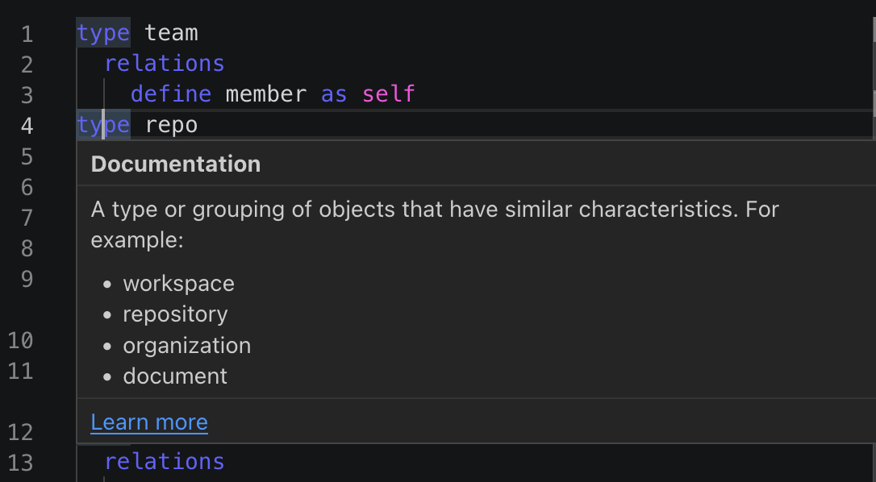Click the relations keyword on line 2

pyautogui.click(x=164, y=63)
